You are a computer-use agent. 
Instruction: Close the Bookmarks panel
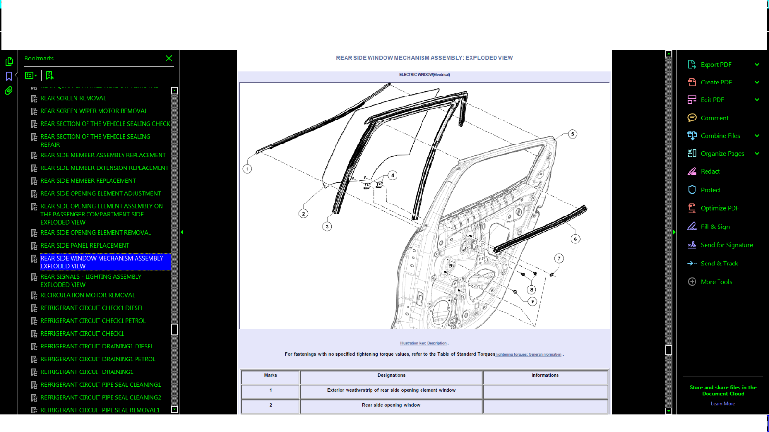pos(169,58)
